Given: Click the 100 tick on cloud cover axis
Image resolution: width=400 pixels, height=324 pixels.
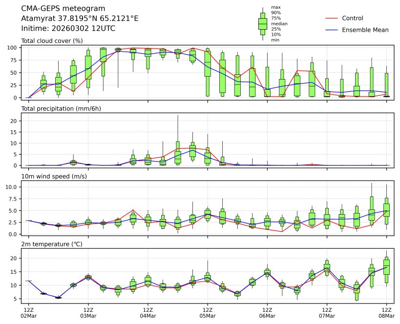Looking at the screenshot, I should (13, 48).
